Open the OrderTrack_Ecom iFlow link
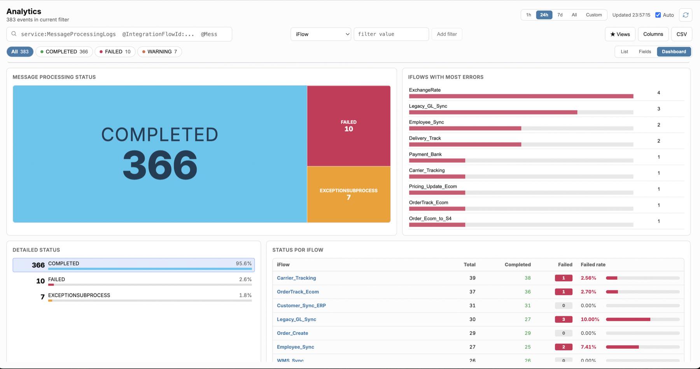This screenshot has height=369, width=700. [x=298, y=292]
